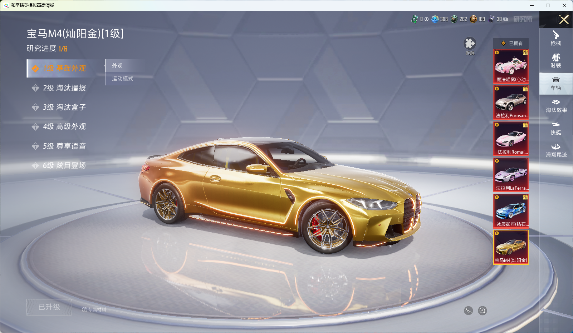Maximize the 和平精英模拟器 window
Viewport: 573px width, 333px height.
548,5
